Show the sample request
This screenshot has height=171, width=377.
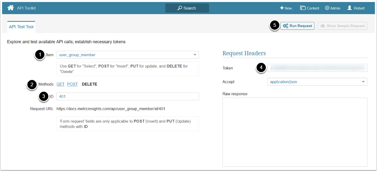tap(342, 26)
